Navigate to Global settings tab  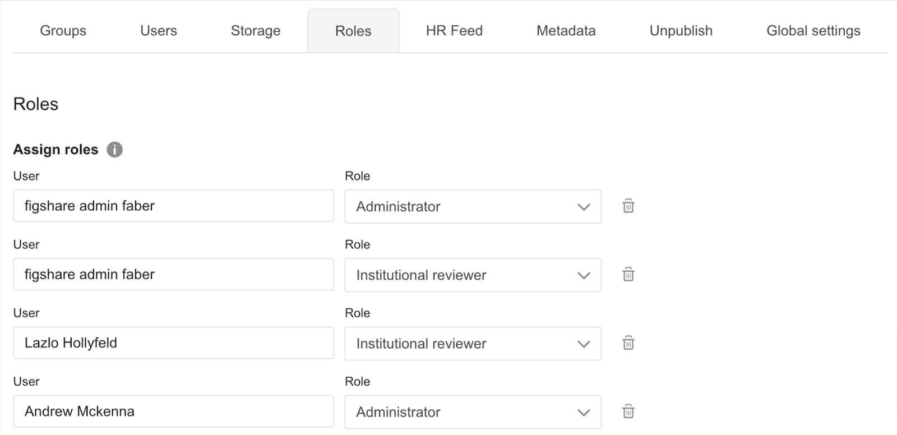click(813, 31)
